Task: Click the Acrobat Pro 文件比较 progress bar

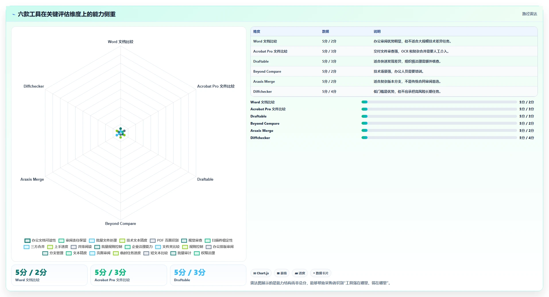Action: pyautogui.click(x=439, y=109)
